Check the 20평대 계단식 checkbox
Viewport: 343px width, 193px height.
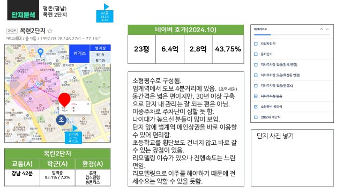pos(256,117)
